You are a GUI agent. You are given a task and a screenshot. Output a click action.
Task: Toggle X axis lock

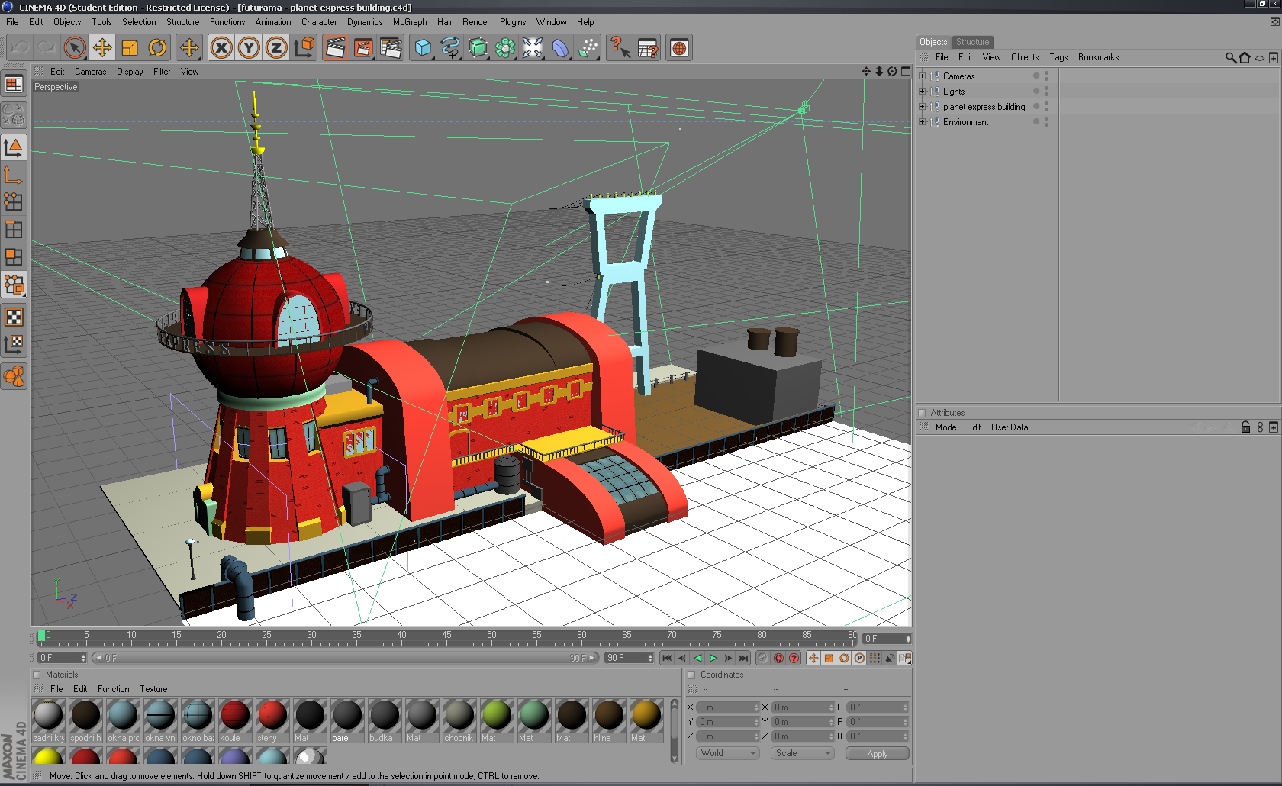[x=221, y=48]
